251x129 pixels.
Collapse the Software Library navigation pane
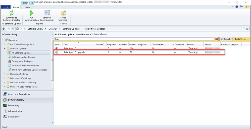pos(52,35)
